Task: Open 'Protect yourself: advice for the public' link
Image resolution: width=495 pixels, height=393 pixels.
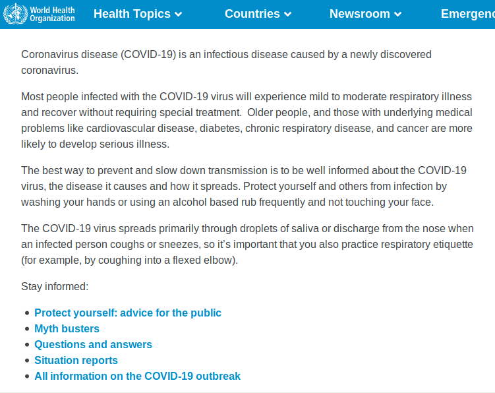Action: [128, 313]
